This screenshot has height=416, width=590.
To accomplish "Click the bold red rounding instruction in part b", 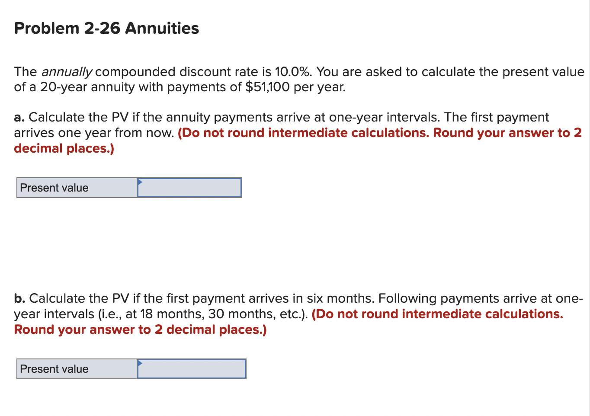I will (437, 314).
